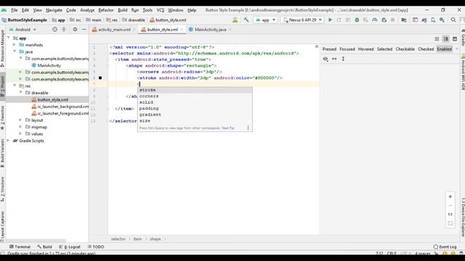The height and width of the screenshot is (261, 465).
Task: Click the Search Everywhere magnifier icon
Action: coord(453,20)
